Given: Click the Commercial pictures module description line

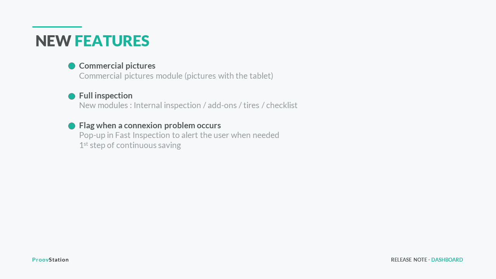Looking at the screenshot, I should coord(176,76).
